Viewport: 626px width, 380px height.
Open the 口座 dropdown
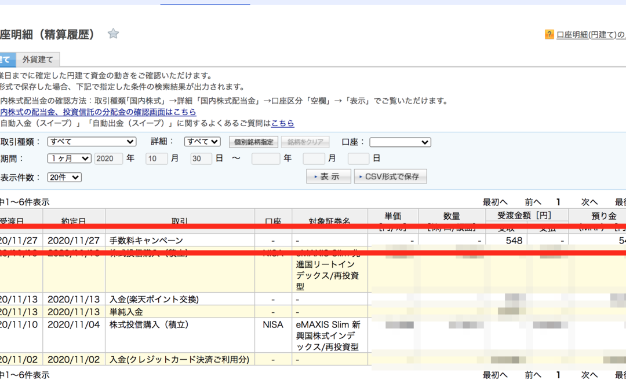(x=400, y=142)
